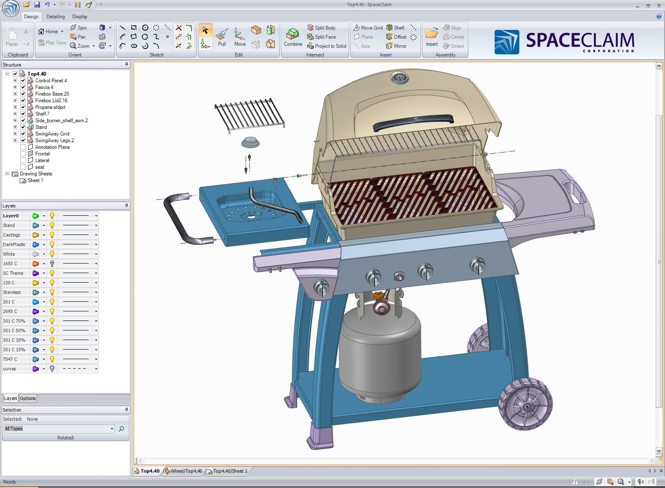Activate the Spin view tool
The width and height of the screenshot is (665, 488).
pyautogui.click(x=79, y=27)
